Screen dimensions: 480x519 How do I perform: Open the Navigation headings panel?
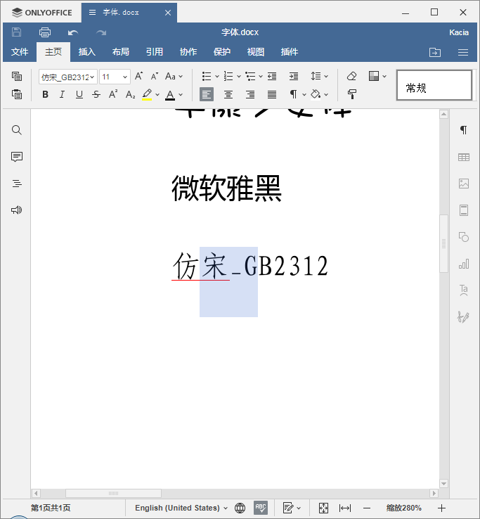point(17,184)
